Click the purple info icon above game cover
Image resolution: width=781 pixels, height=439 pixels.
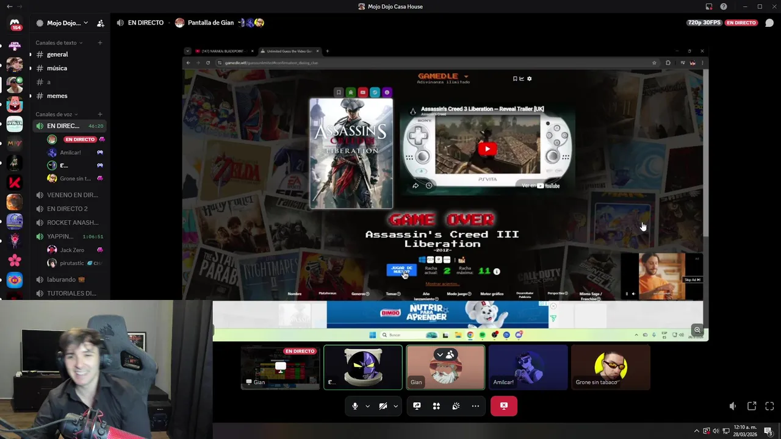387,93
